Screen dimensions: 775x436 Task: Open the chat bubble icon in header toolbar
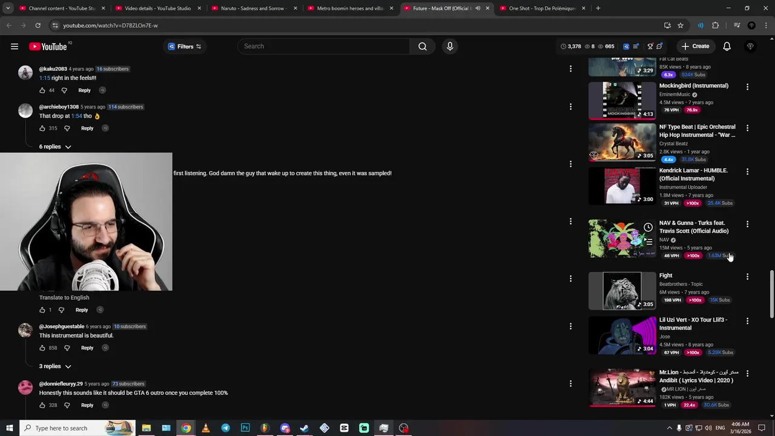(x=659, y=46)
